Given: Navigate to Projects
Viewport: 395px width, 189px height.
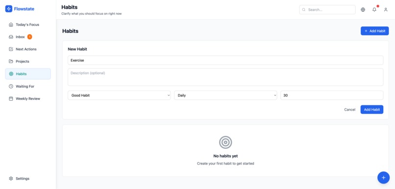Looking at the screenshot, I should tap(28, 61).
